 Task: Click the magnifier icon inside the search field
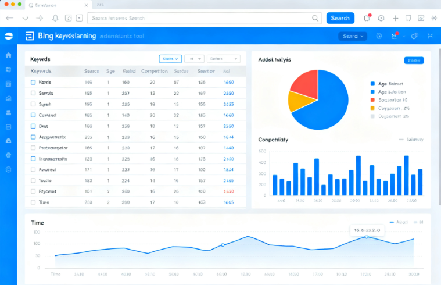click(x=315, y=18)
